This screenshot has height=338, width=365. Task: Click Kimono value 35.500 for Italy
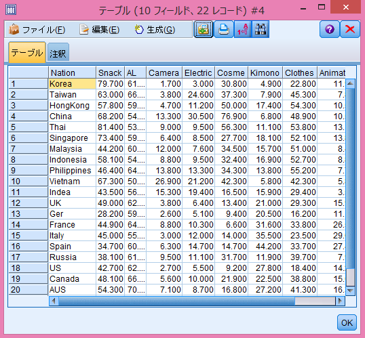(265, 236)
